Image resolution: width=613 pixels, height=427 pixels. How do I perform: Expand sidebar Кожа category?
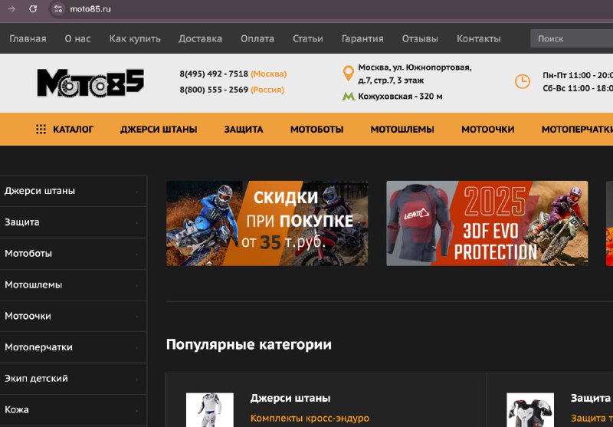click(x=73, y=410)
